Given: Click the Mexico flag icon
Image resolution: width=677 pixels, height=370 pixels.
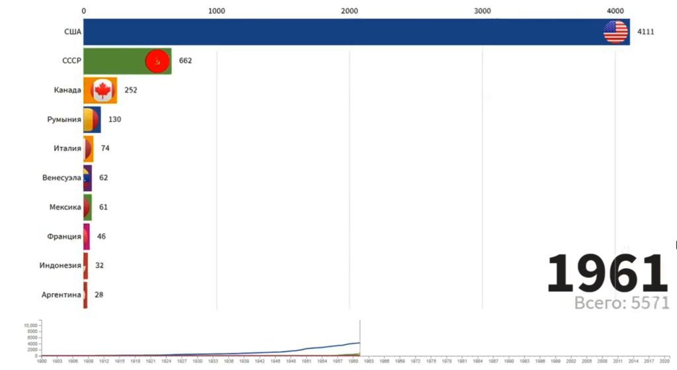Looking at the screenshot, I should click(x=87, y=207).
